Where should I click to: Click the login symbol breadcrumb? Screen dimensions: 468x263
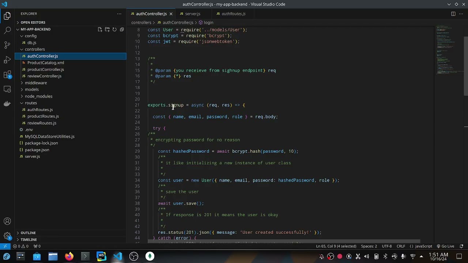click(208, 23)
